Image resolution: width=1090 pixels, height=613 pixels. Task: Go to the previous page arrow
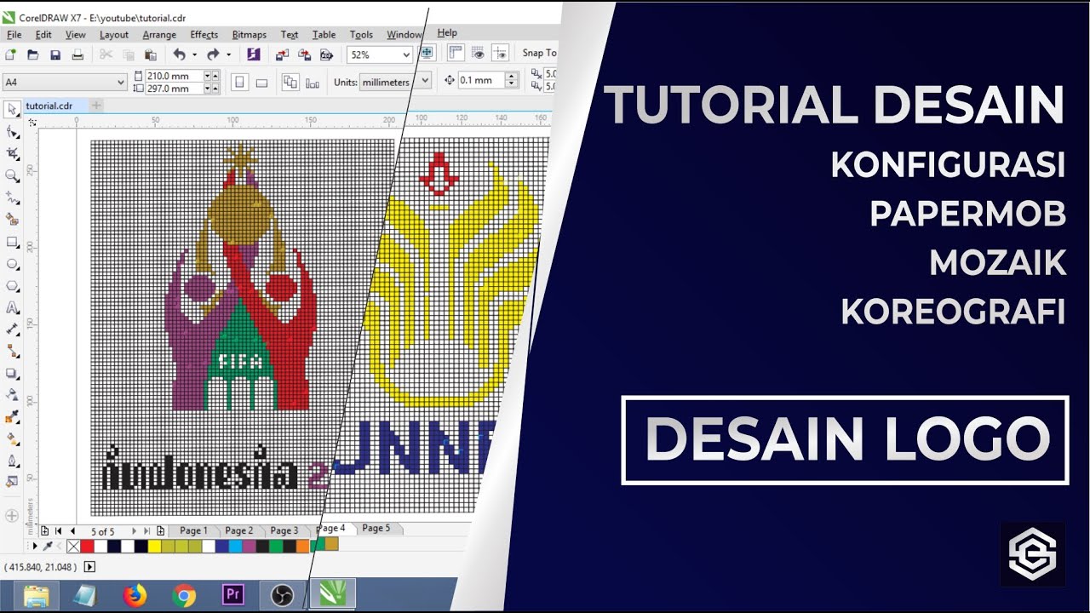click(72, 530)
